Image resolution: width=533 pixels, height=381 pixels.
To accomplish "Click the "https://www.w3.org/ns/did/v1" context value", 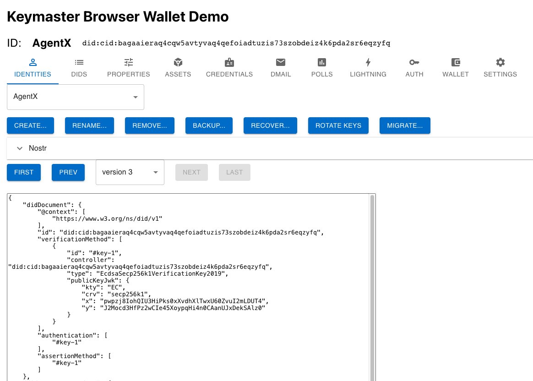I will point(107,218).
